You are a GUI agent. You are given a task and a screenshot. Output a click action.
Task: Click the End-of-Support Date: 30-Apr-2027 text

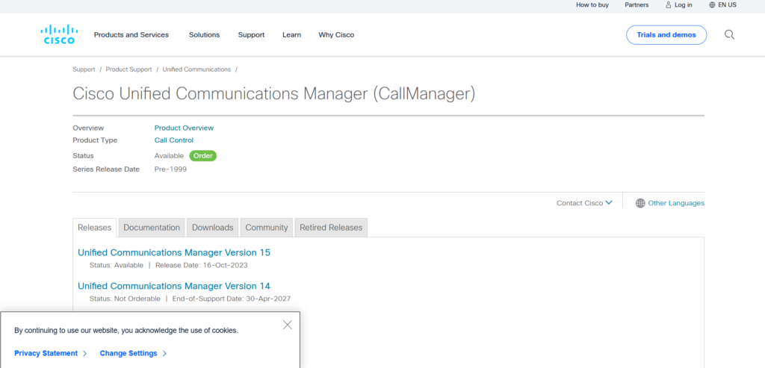pyautogui.click(x=232, y=299)
